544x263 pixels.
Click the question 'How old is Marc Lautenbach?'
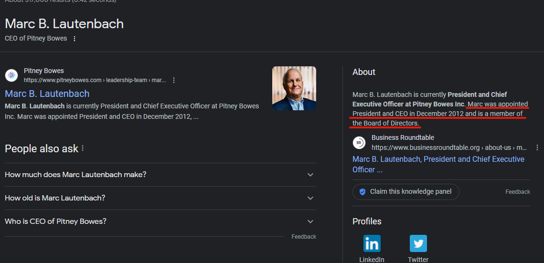[x=55, y=198]
